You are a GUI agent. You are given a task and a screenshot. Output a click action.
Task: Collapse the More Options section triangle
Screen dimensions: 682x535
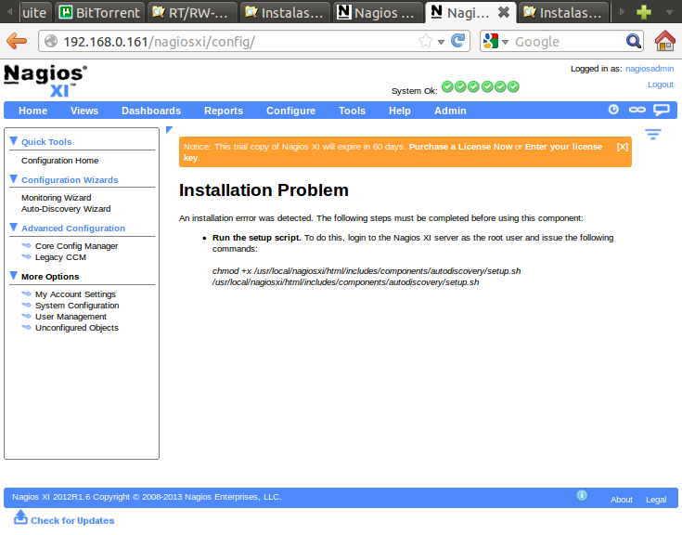click(x=14, y=276)
